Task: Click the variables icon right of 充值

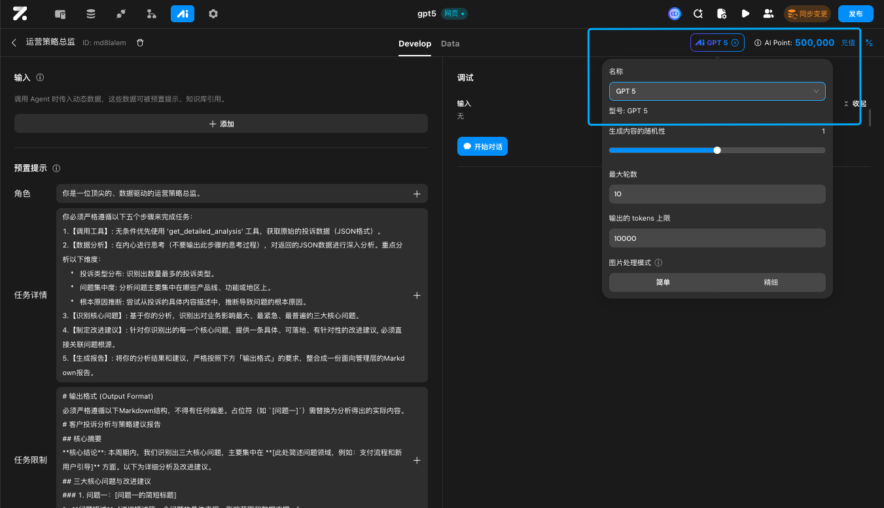Action: point(869,43)
